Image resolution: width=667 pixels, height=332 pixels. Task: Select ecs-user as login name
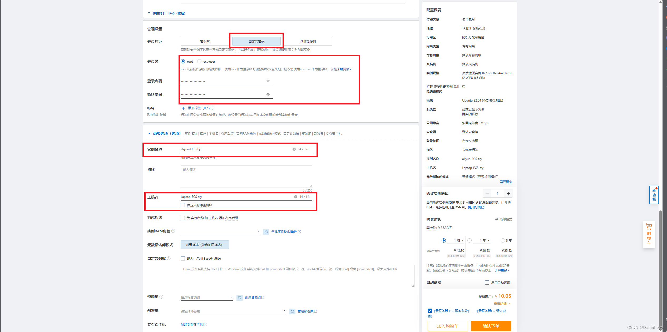[199, 61]
